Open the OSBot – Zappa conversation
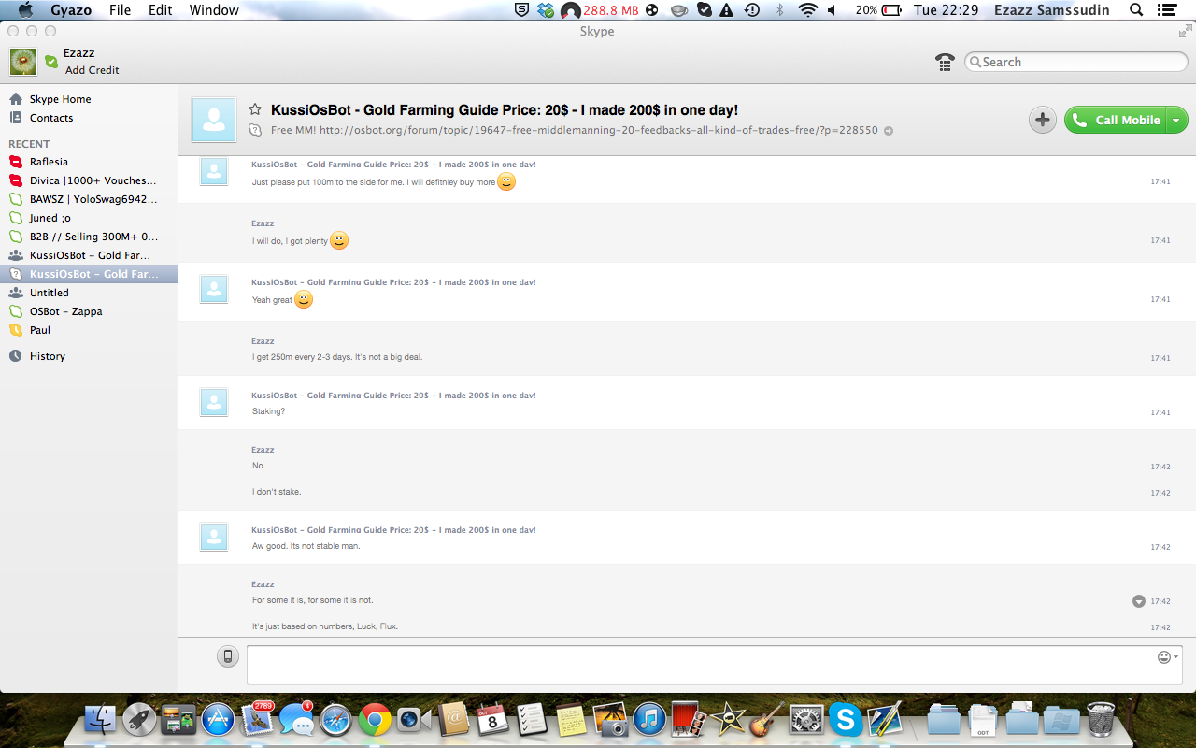This screenshot has width=1196, height=748. 89,311
